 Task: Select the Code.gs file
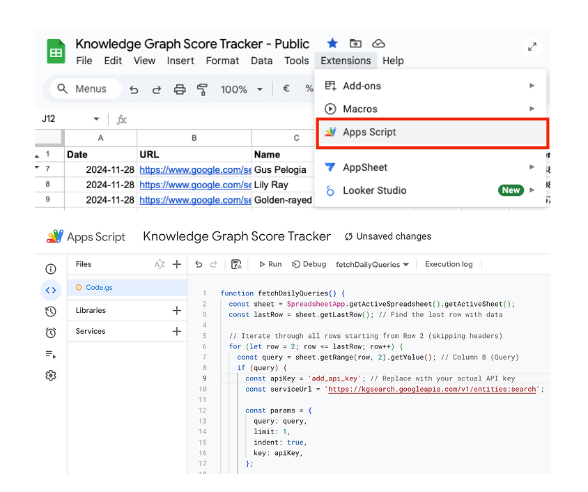click(127, 288)
